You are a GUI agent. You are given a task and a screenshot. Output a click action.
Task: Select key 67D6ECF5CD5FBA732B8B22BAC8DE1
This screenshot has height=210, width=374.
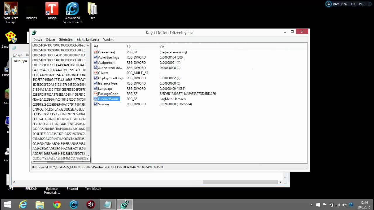[x=59, y=109]
